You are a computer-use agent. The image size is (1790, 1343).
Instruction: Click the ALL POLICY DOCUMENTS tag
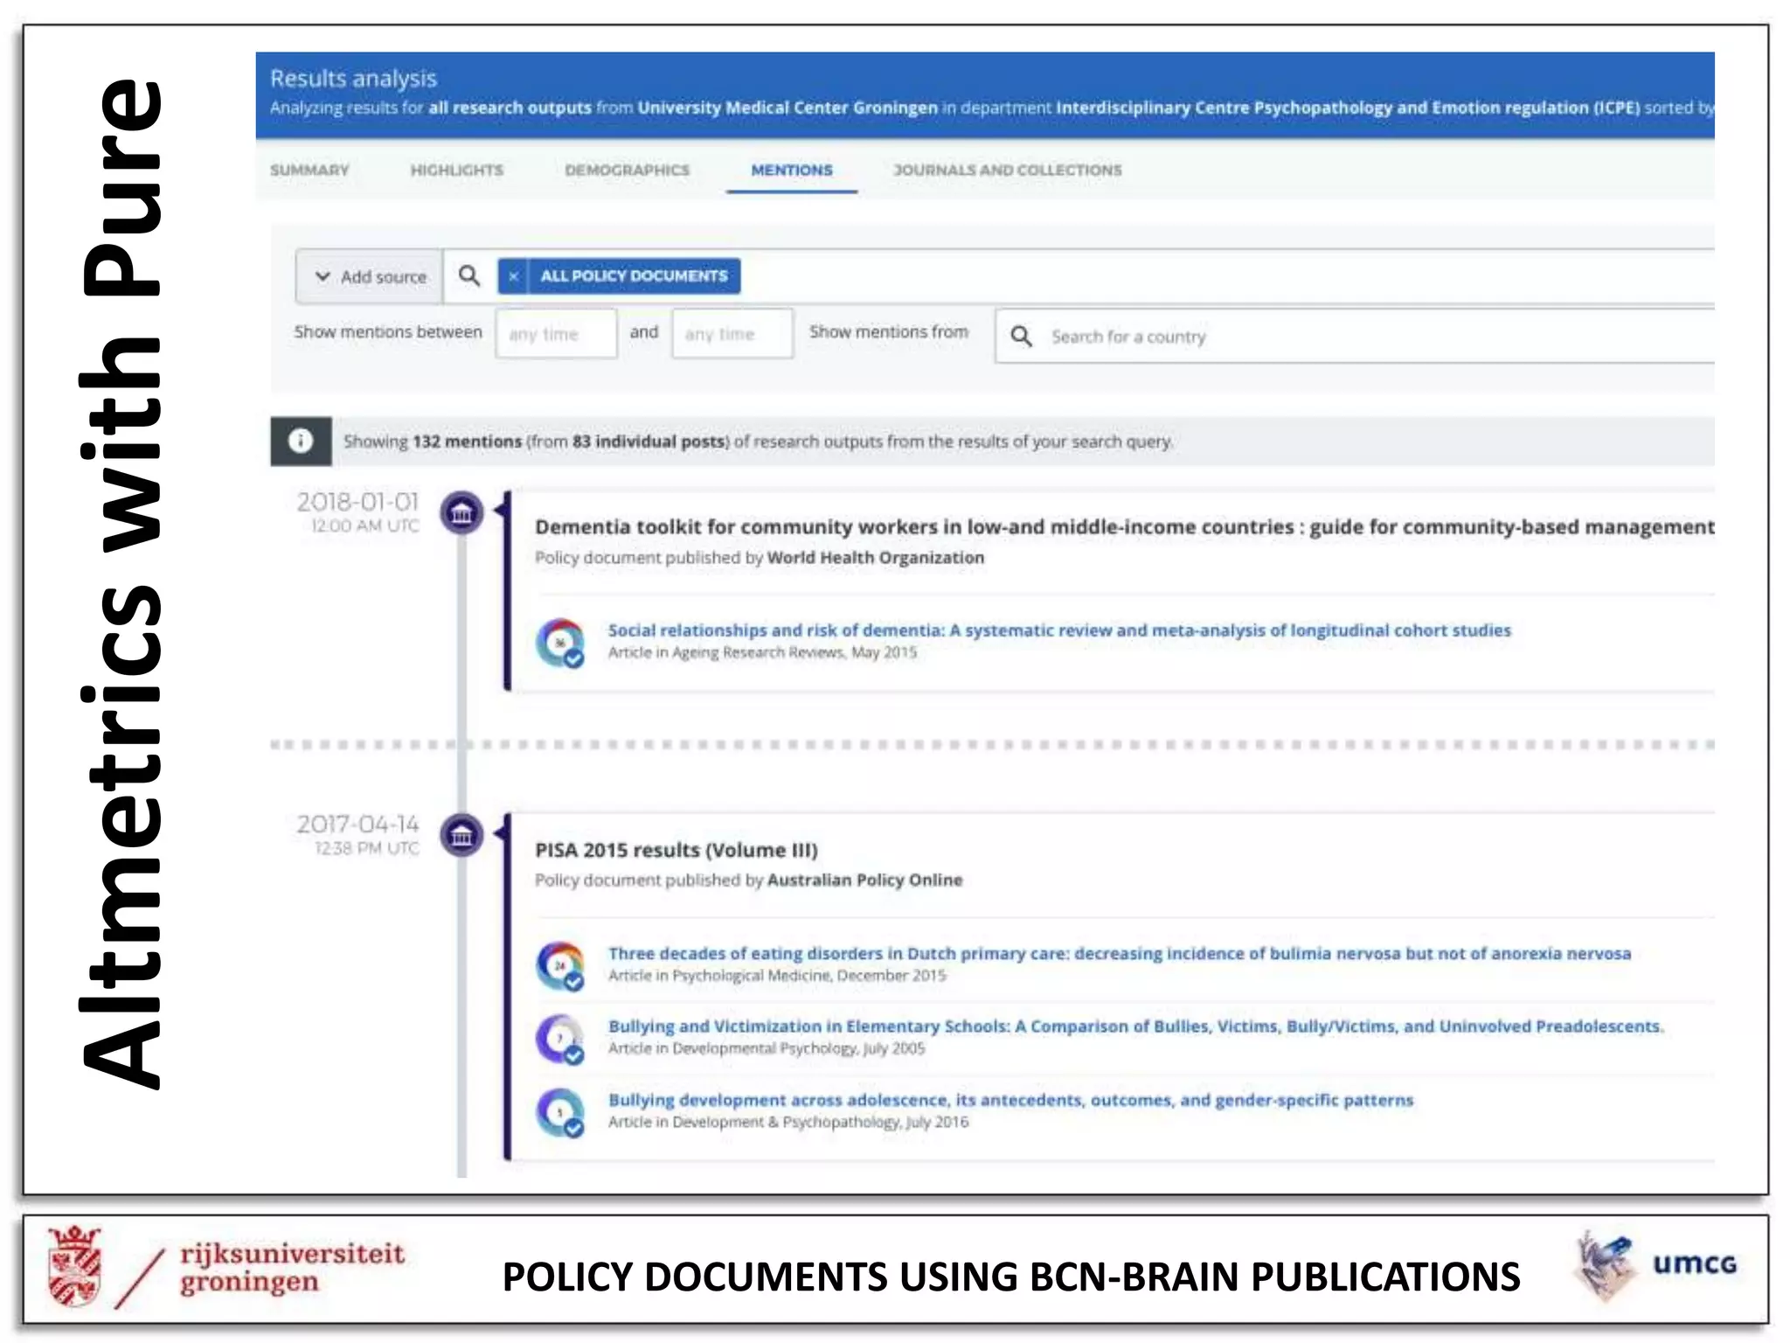click(634, 276)
